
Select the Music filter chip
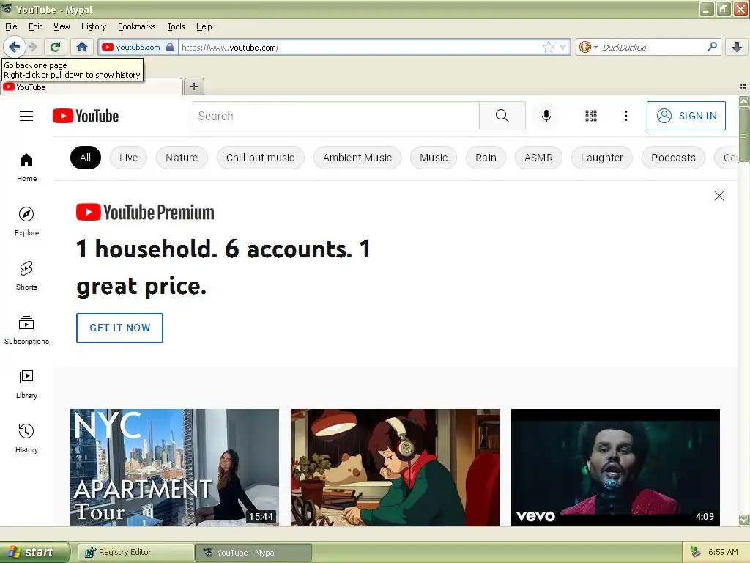[434, 158]
